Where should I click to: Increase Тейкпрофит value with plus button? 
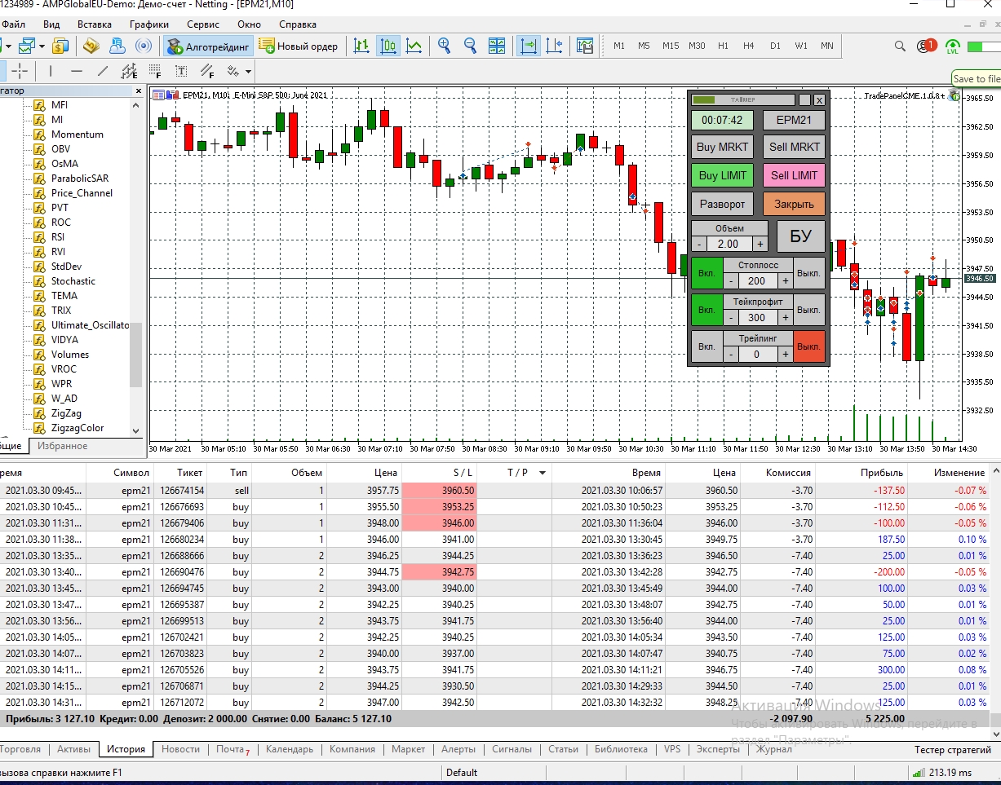[x=786, y=317]
